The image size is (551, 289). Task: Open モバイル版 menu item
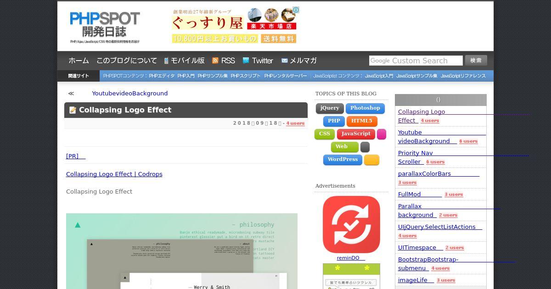188,61
